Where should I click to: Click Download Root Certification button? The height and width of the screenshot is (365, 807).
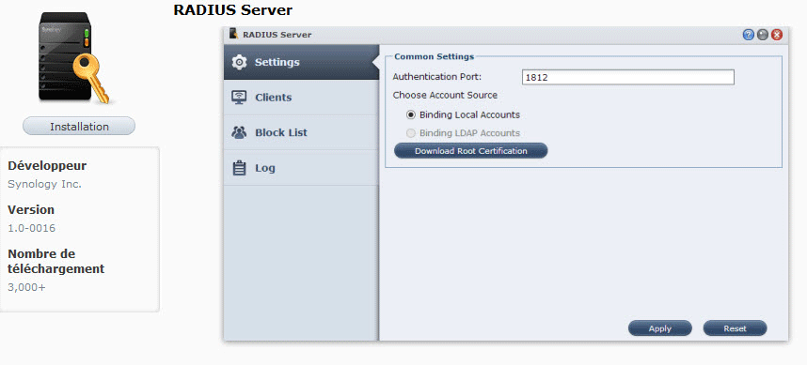tap(471, 151)
